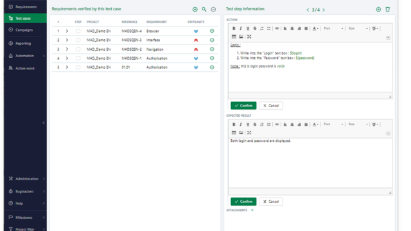The width and height of the screenshot is (411, 231).
Task: Maximize the Expected Result editor
Action: [249, 133]
